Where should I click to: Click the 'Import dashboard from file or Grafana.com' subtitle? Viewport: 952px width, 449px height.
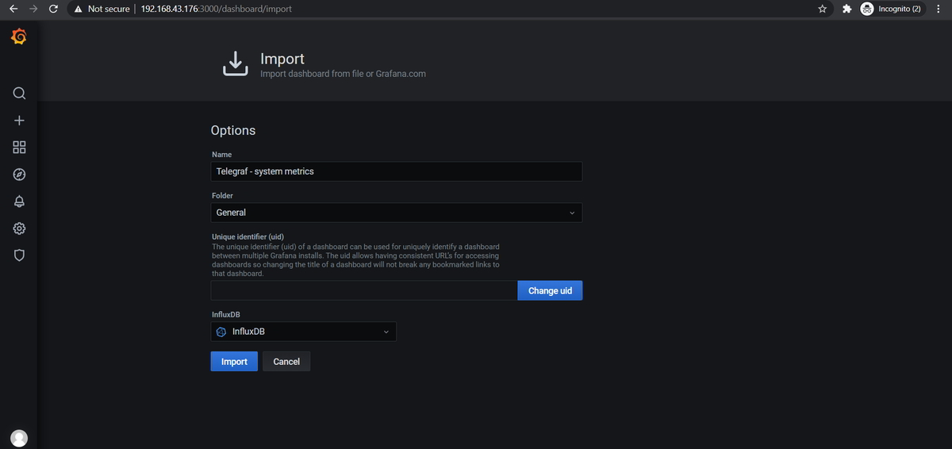click(343, 74)
